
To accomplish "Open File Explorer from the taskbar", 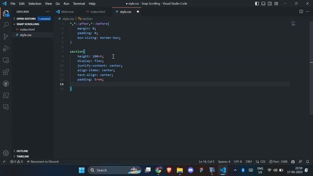I will click(x=179, y=170).
